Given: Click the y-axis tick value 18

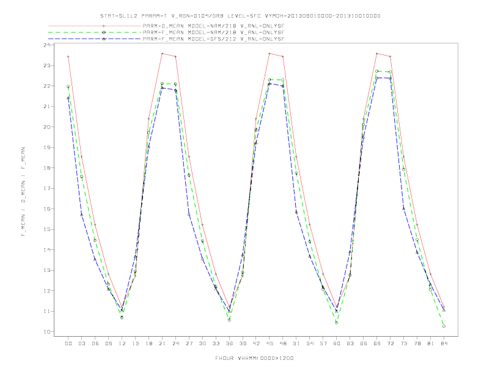Looking at the screenshot, I should [46, 168].
